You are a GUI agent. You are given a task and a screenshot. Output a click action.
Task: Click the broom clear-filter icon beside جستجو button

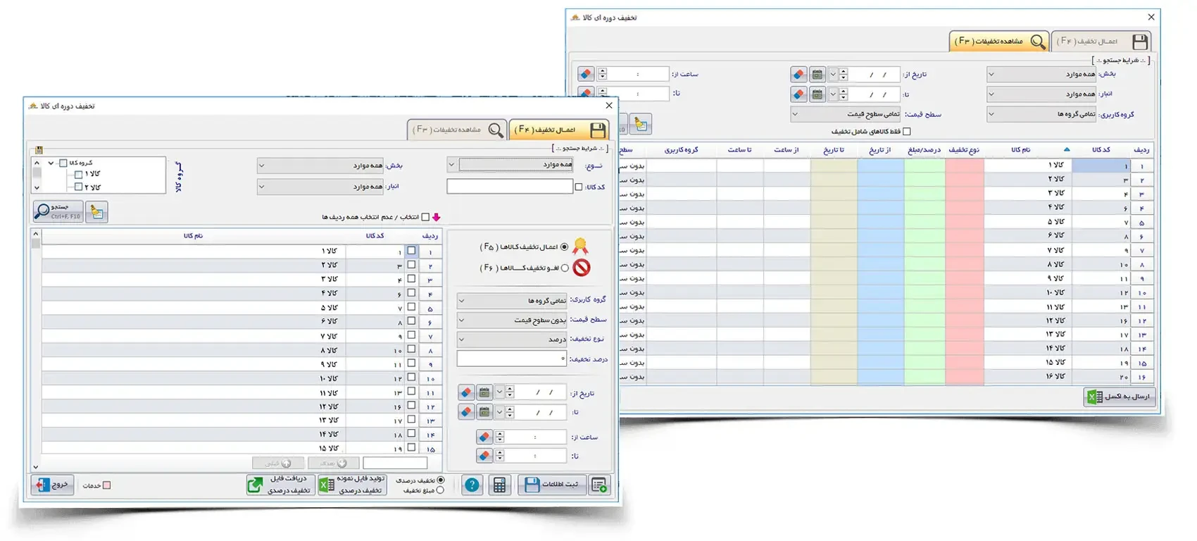96,211
